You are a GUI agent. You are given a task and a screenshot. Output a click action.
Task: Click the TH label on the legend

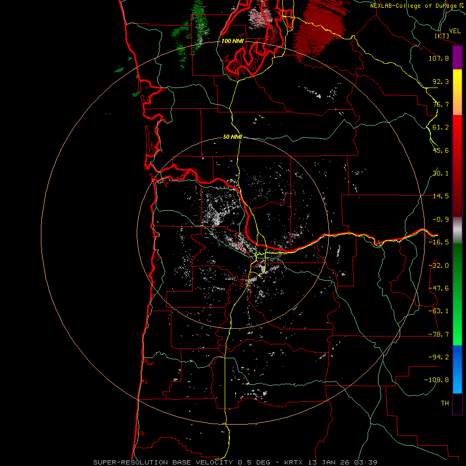tap(445, 403)
